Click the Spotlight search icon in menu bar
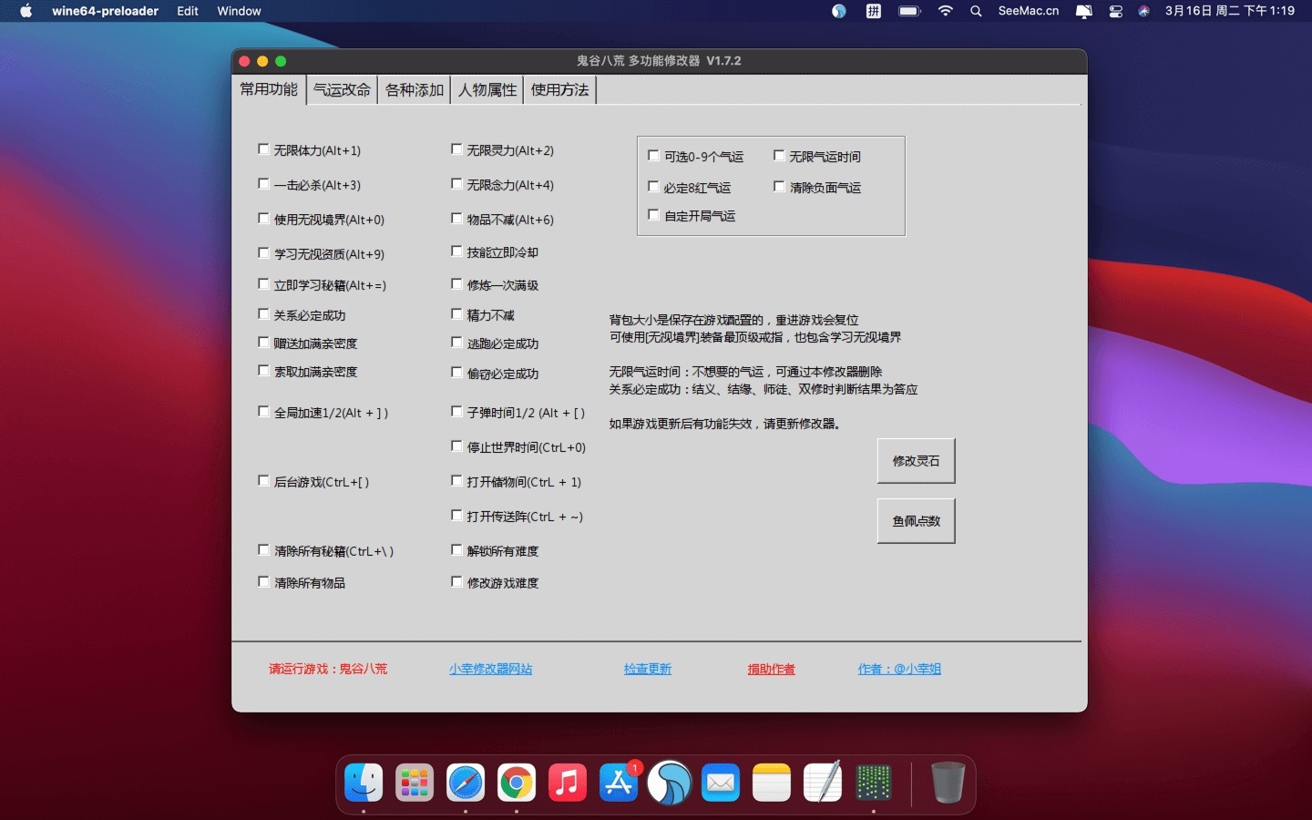 pyautogui.click(x=976, y=11)
